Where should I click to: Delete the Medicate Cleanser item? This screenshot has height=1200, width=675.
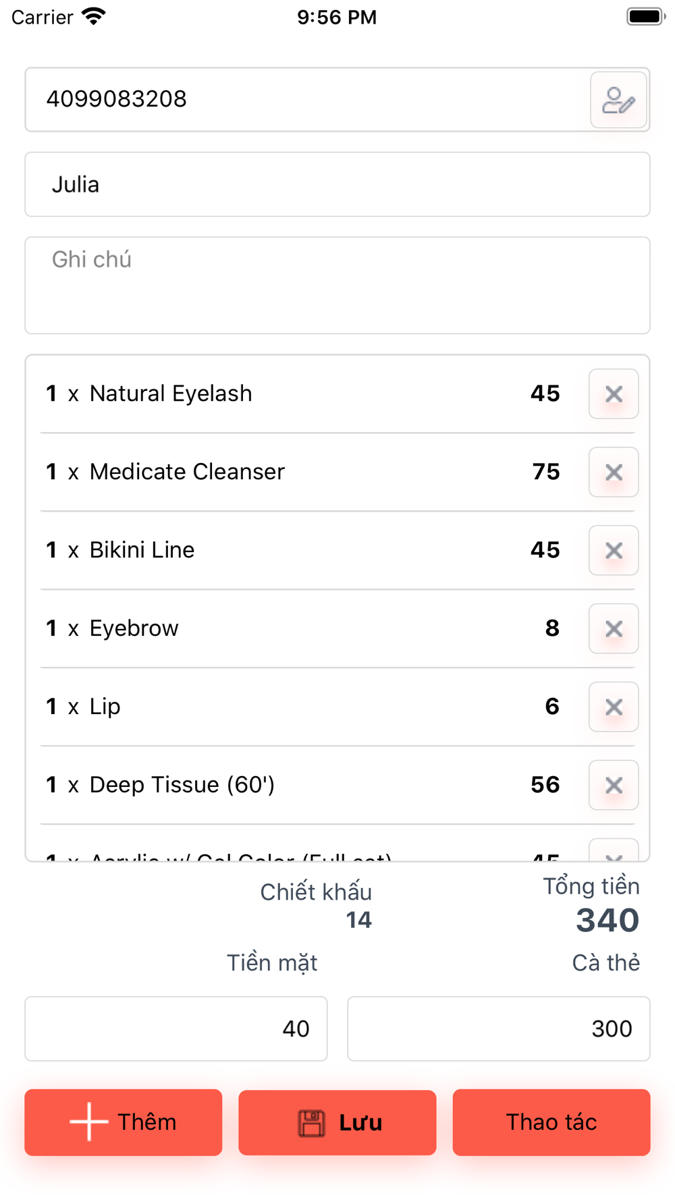(x=613, y=472)
